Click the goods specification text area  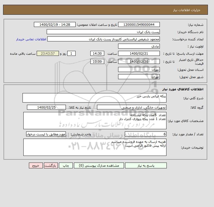[x=95, y=121]
